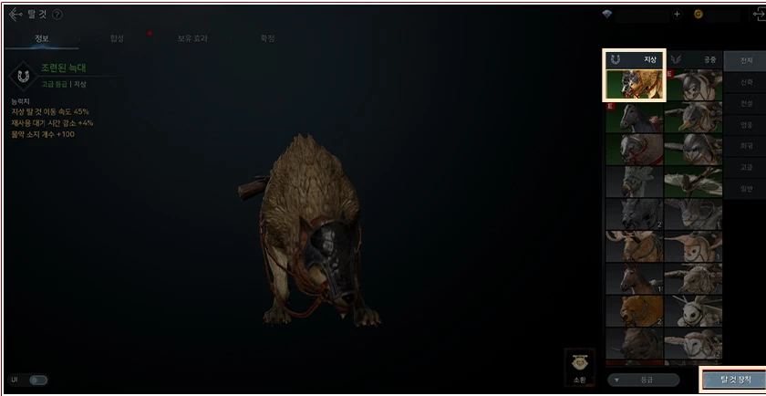Filter mounts by 영웅 grade
This screenshot has height=396, width=766.
point(746,125)
